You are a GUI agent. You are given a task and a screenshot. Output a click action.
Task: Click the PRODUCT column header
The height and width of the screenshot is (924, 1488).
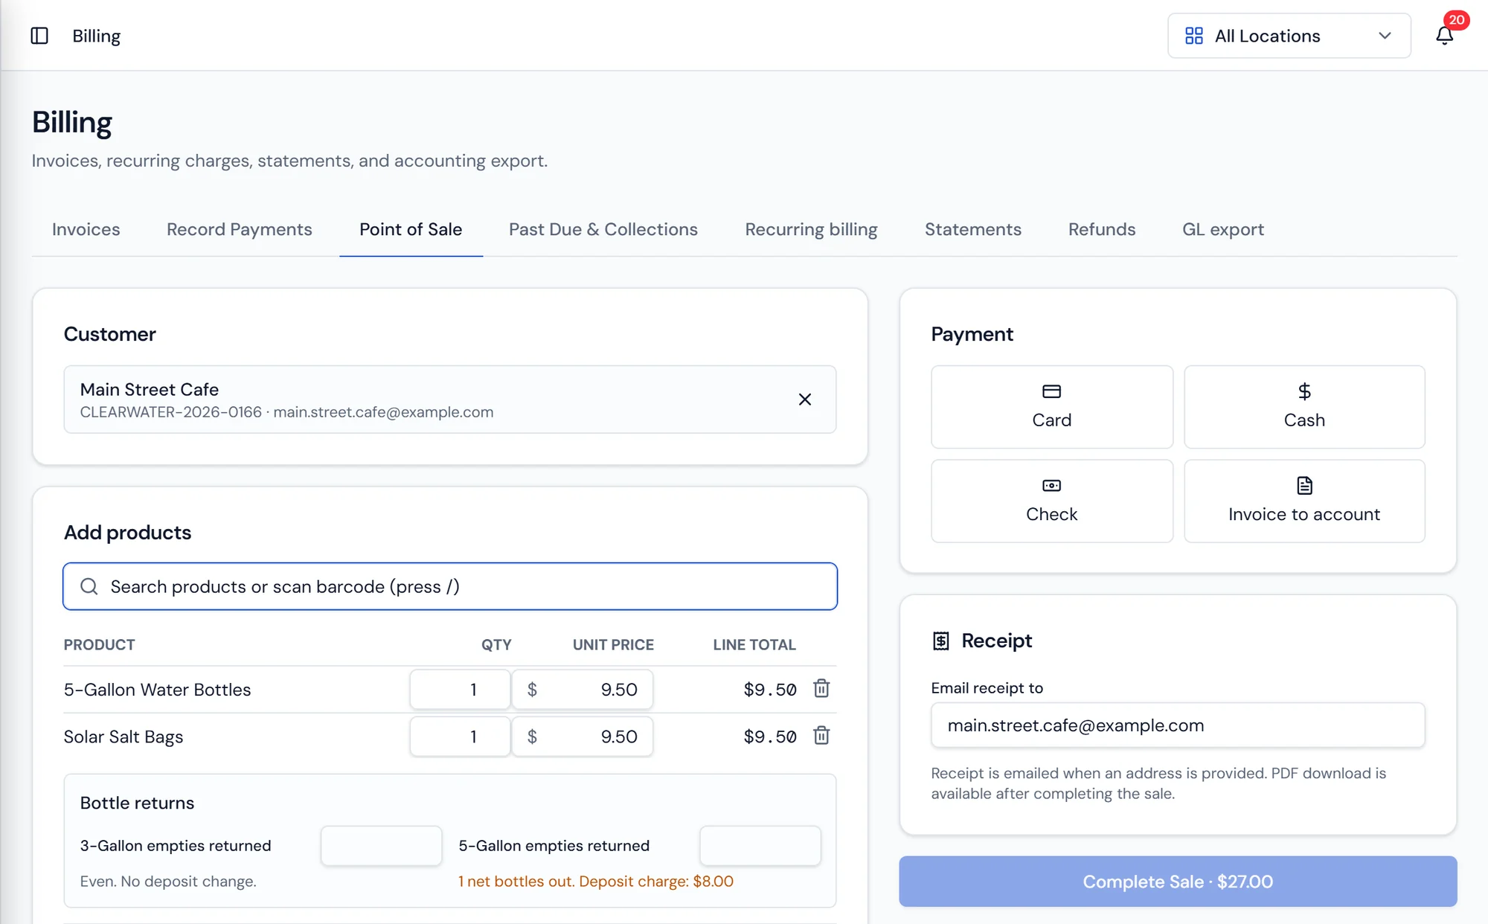coord(99,644)
